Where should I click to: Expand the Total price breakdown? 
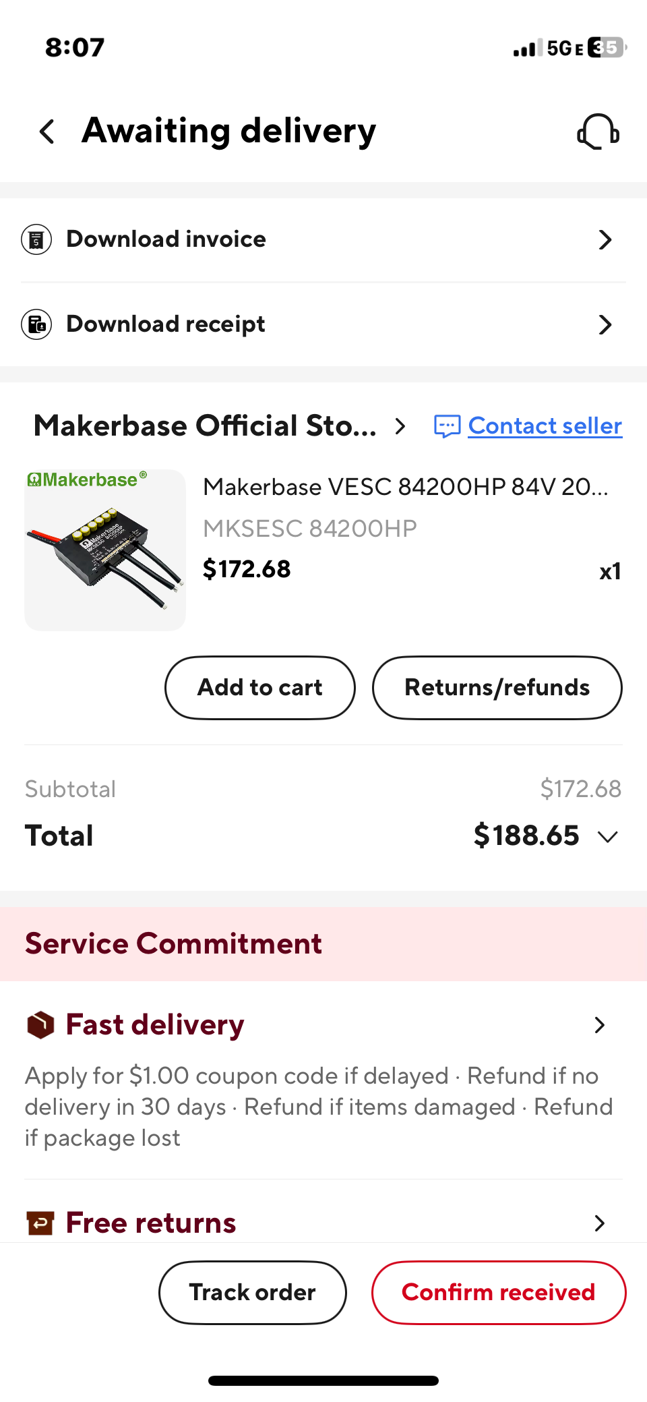pos(608,837)
